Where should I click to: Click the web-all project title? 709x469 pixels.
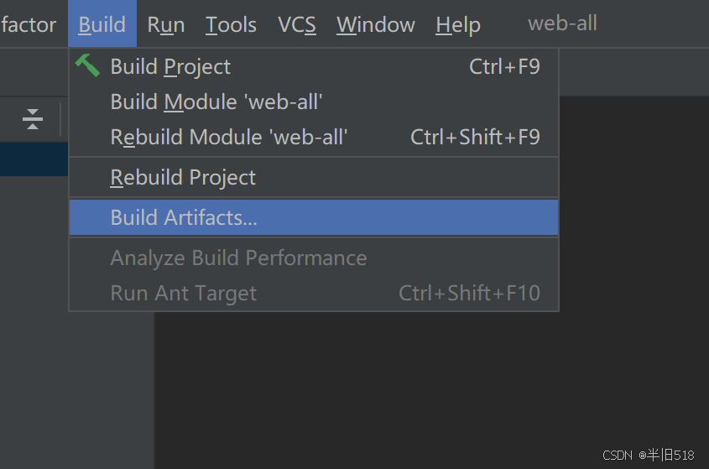pyautogui.click(x=562, y=23)
